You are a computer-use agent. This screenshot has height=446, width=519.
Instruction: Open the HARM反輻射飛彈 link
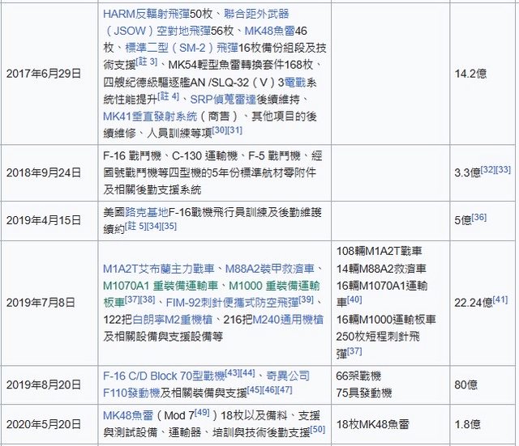[151, 15]
